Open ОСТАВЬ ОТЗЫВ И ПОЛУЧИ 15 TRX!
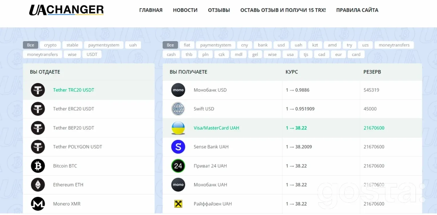 pyautogui.click(x=283, y=10)
